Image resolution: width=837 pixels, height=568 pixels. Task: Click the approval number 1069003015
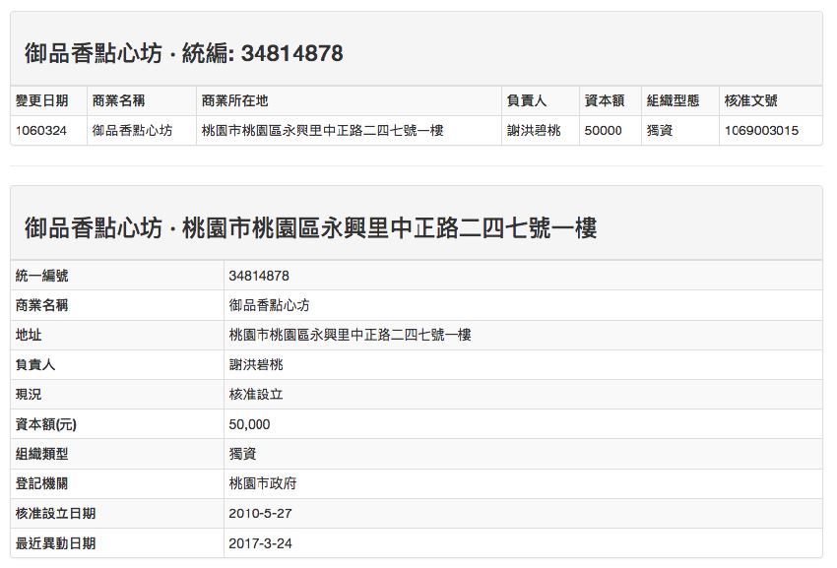(761, 130)
